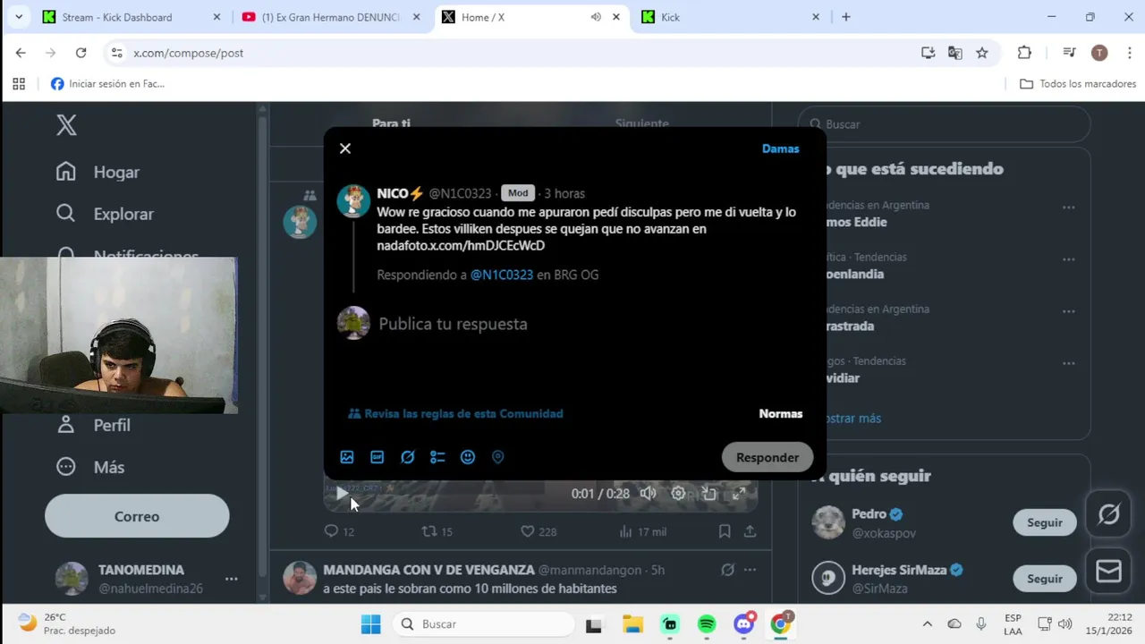Open Chrome extensions puzzle icon

(x=1025, y=53)
